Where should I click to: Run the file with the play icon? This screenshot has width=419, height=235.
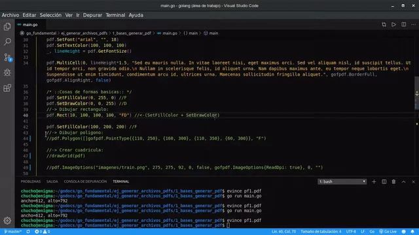pos(394,25)
